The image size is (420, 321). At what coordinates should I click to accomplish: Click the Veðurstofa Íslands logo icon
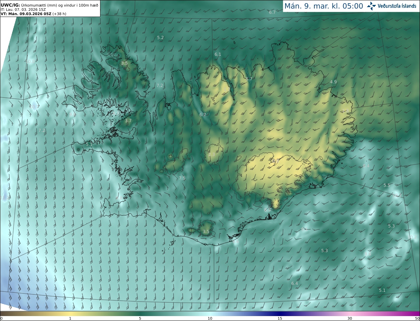tap(371, 6)
